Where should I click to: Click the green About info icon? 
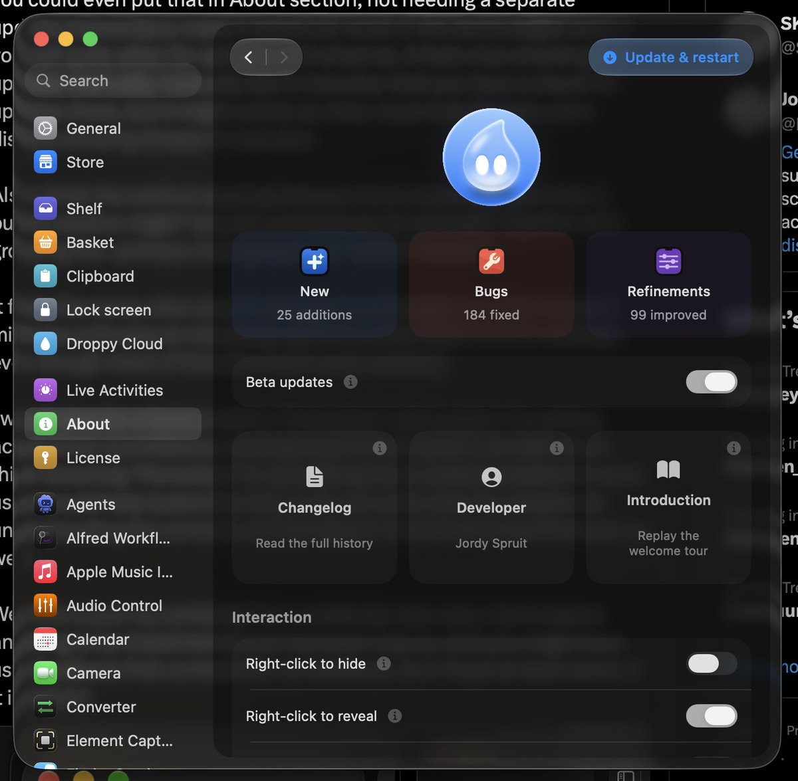click(x=45, y=424)
